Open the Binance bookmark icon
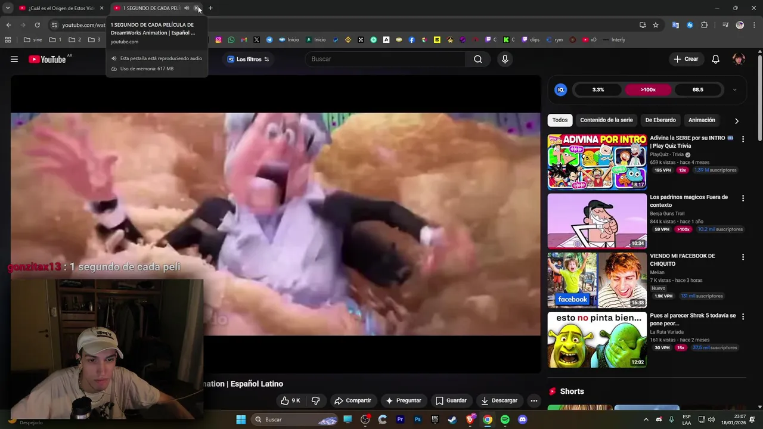This screenshot has width=763, height=429. coord(348,40)
